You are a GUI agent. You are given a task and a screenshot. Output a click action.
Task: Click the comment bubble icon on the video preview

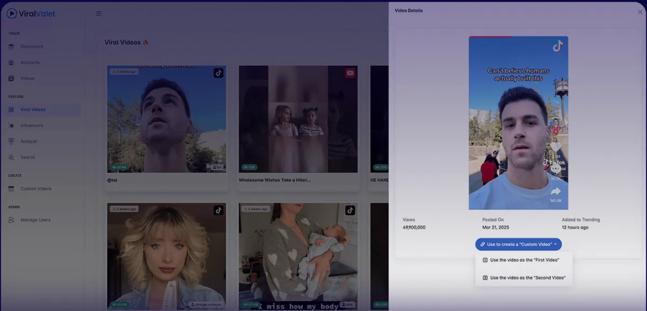(556, 168)
